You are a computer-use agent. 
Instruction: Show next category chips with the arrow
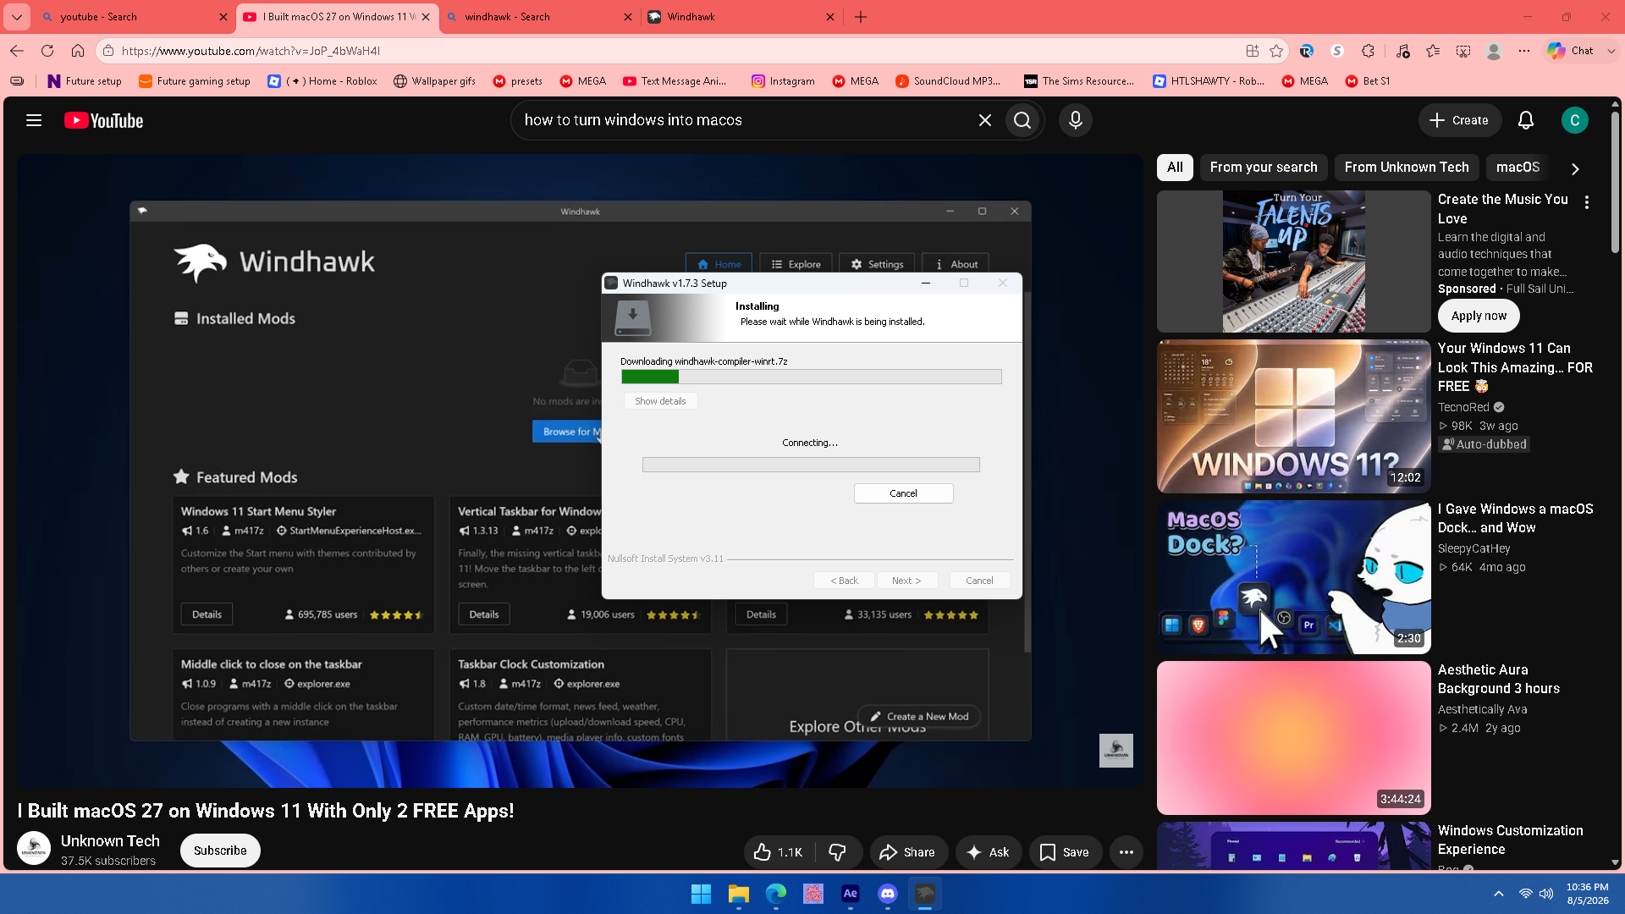click(x=1575, y=168)
